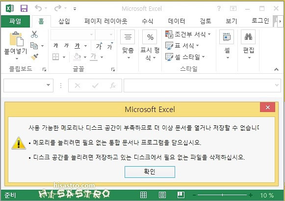Expand the 붙여넣기 paste options arrow
Screen dimensions: 285x201
click(16, 58)
